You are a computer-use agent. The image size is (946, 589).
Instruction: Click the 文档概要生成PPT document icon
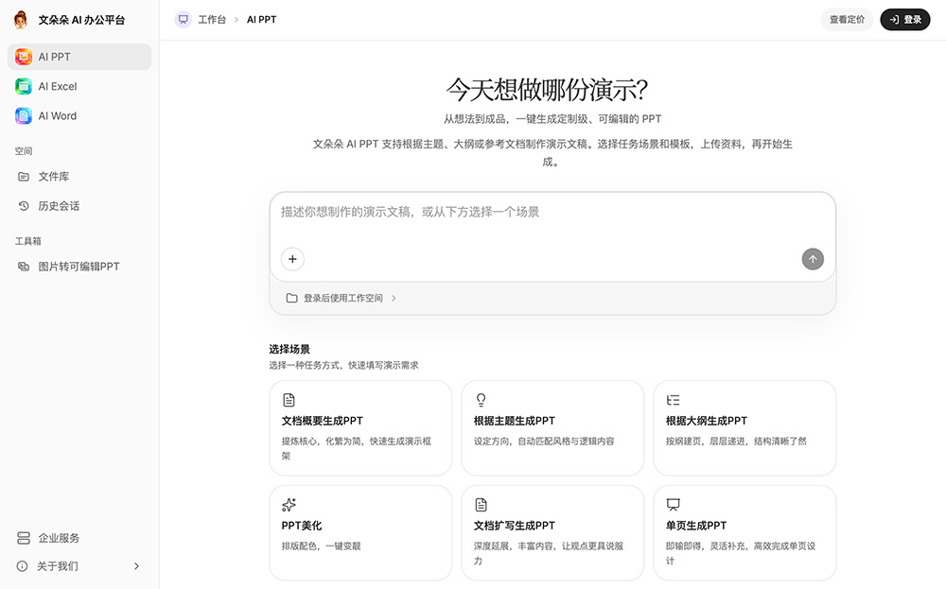289,400
